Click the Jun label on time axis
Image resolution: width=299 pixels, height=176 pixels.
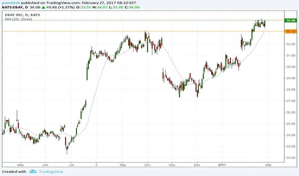pos(45,165)
